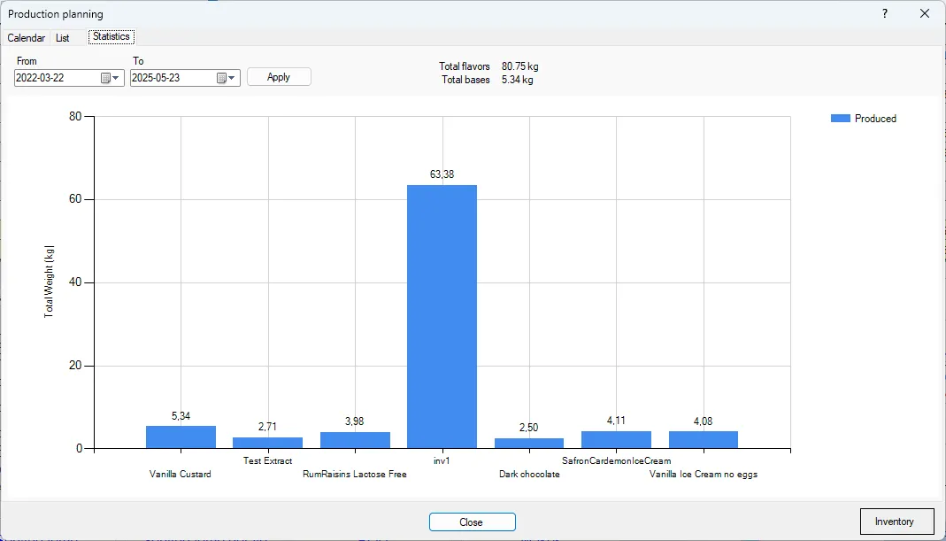
Task: Click the 3,98 value label
Action: pyautogui.click(x=355, y=421)
